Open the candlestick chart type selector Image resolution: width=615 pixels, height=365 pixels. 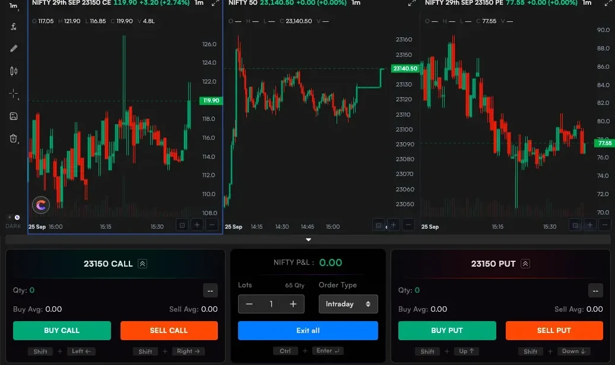13,71
